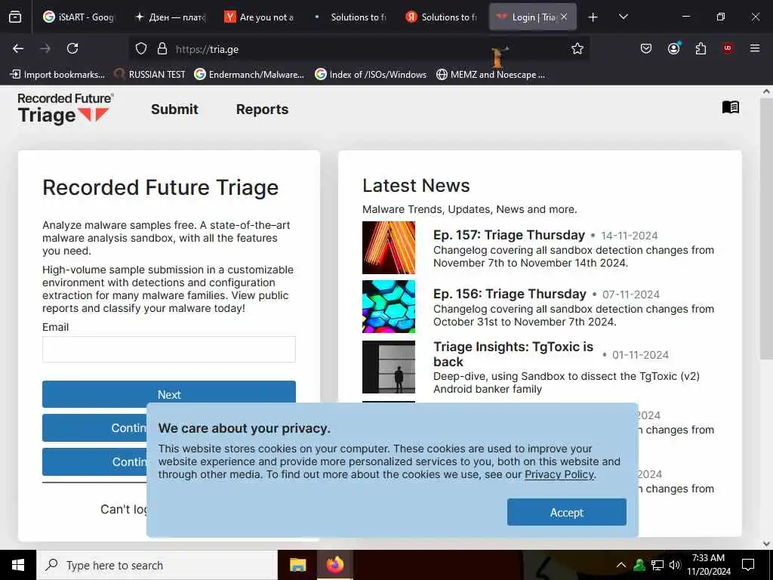This screenshot has width=773, height=580.
Task: Open Index of /ISOs/Windows bookmark
Action: pos(371,75)
